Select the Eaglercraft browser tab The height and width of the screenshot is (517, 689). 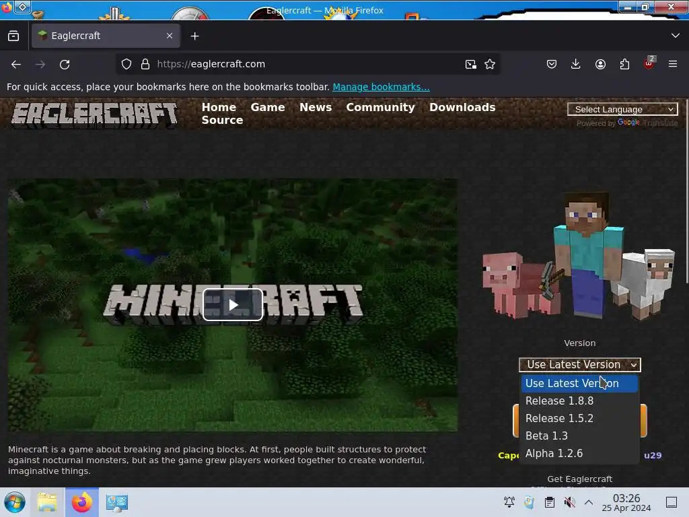(106, 36)
